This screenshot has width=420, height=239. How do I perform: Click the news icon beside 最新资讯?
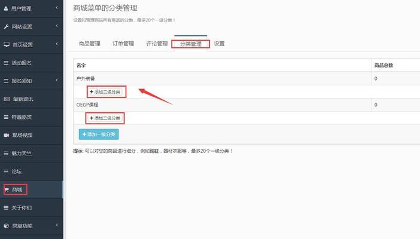point(7,99)
